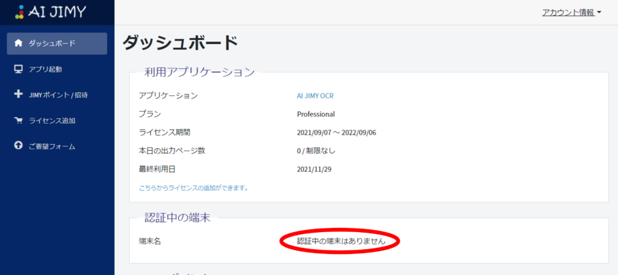Click the 端末名 row label
The image size is (618, 275).
[x=150, y=241]
